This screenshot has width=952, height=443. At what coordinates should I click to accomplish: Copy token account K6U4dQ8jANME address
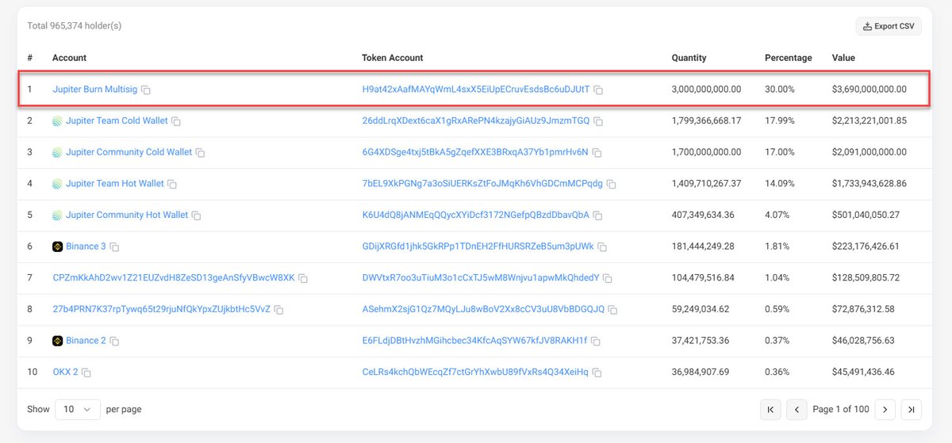597,216
